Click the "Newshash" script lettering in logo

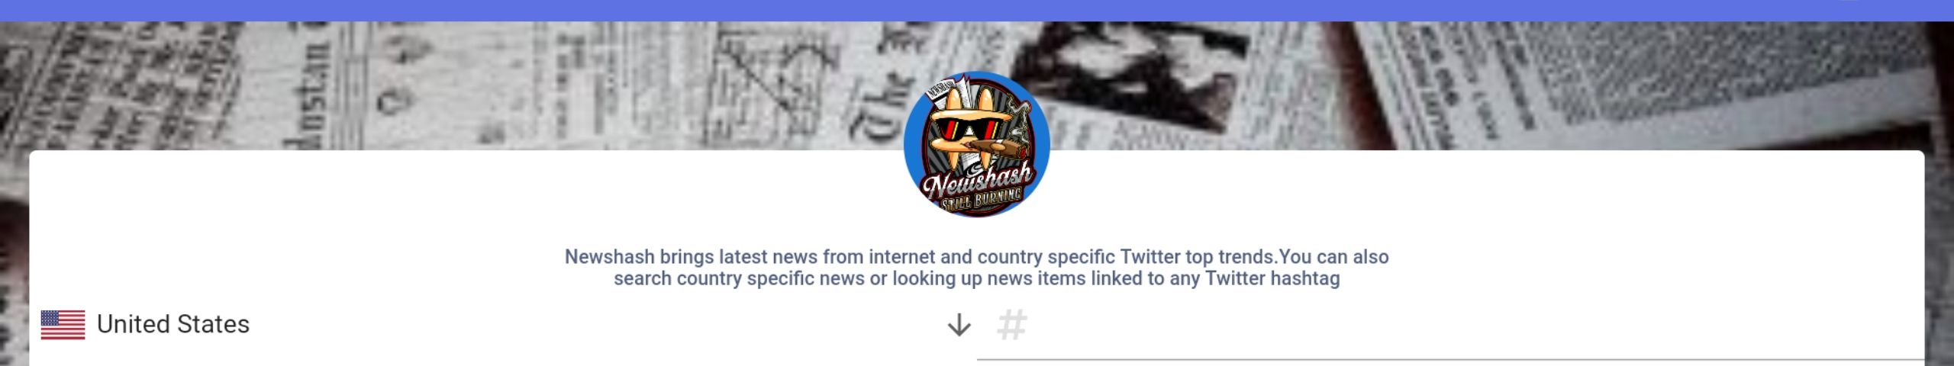pyautogui.click(x=978, y=180)
